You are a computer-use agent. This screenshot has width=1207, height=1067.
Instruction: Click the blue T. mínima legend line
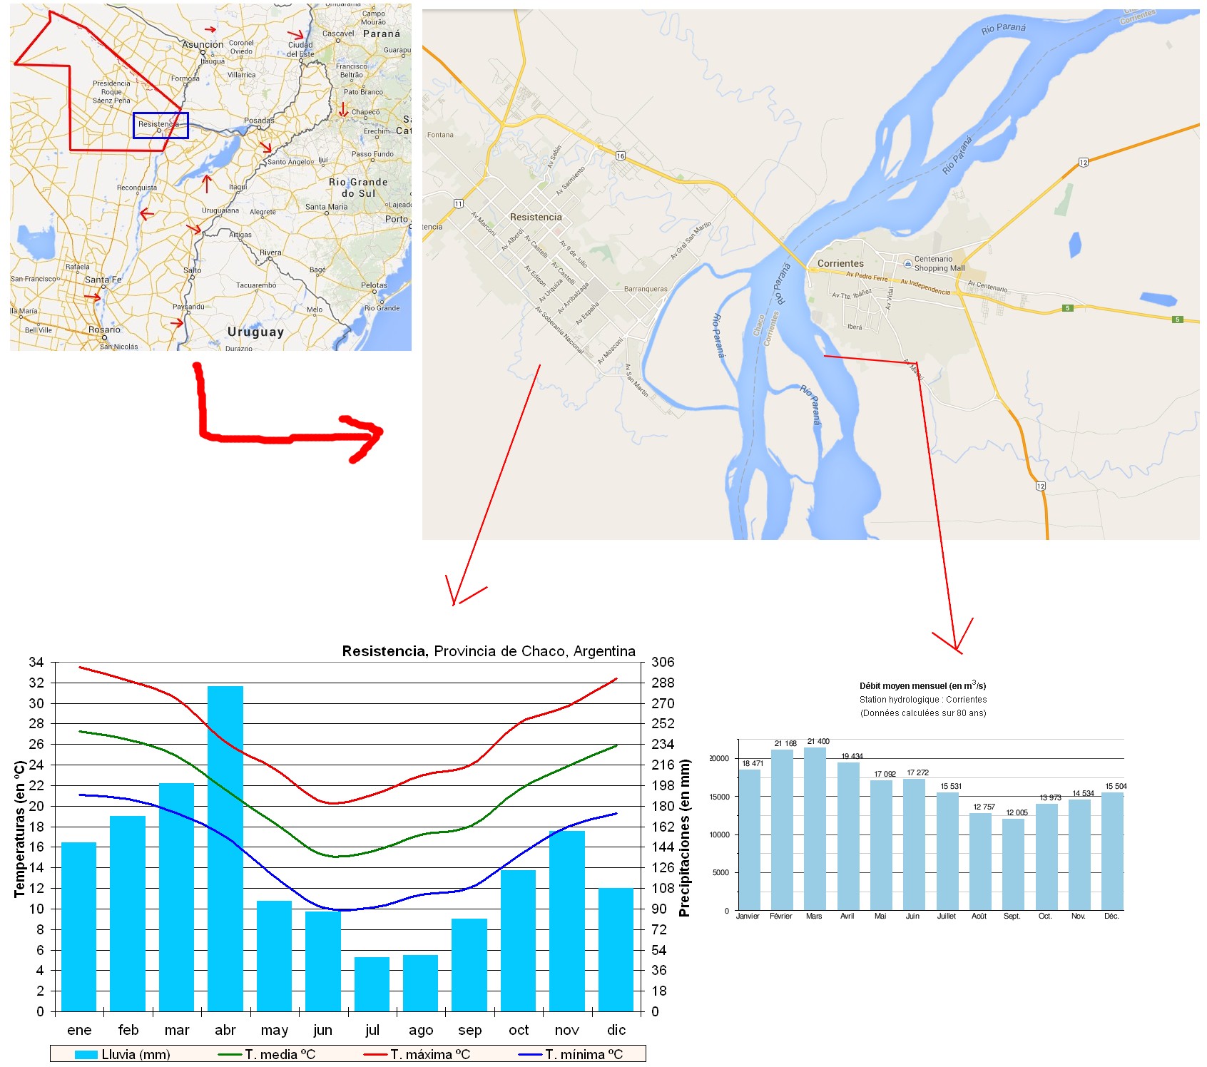[531, 1055]
